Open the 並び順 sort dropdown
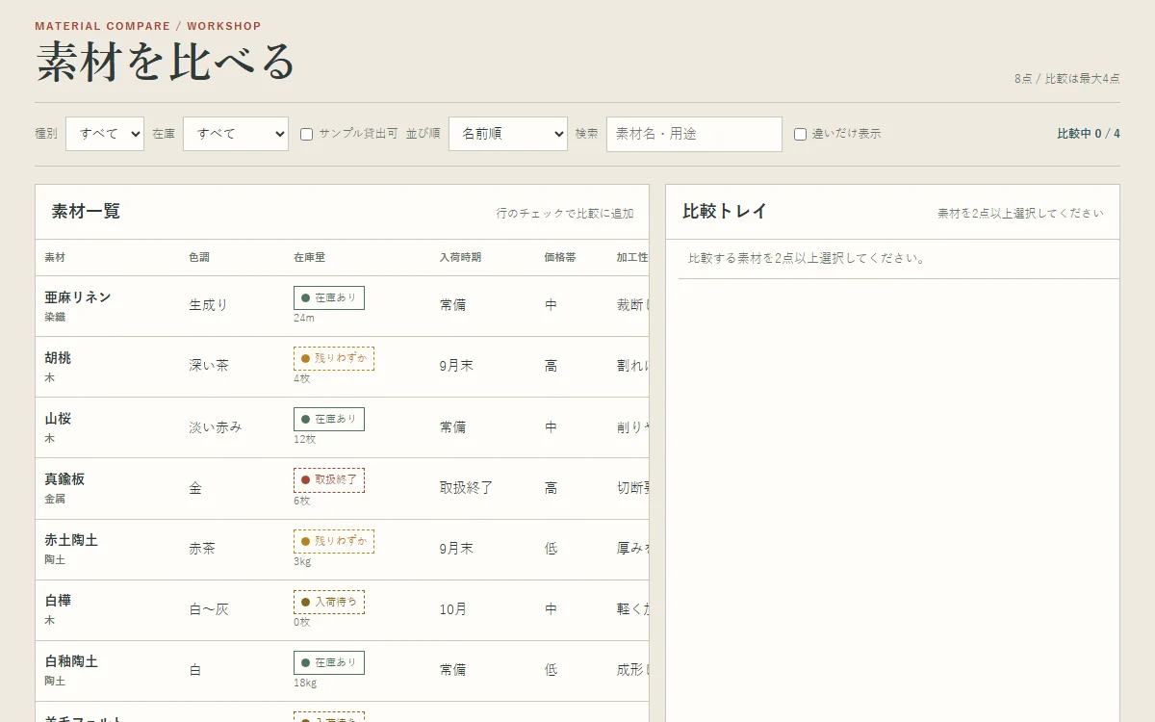 [x=508, y=134]
